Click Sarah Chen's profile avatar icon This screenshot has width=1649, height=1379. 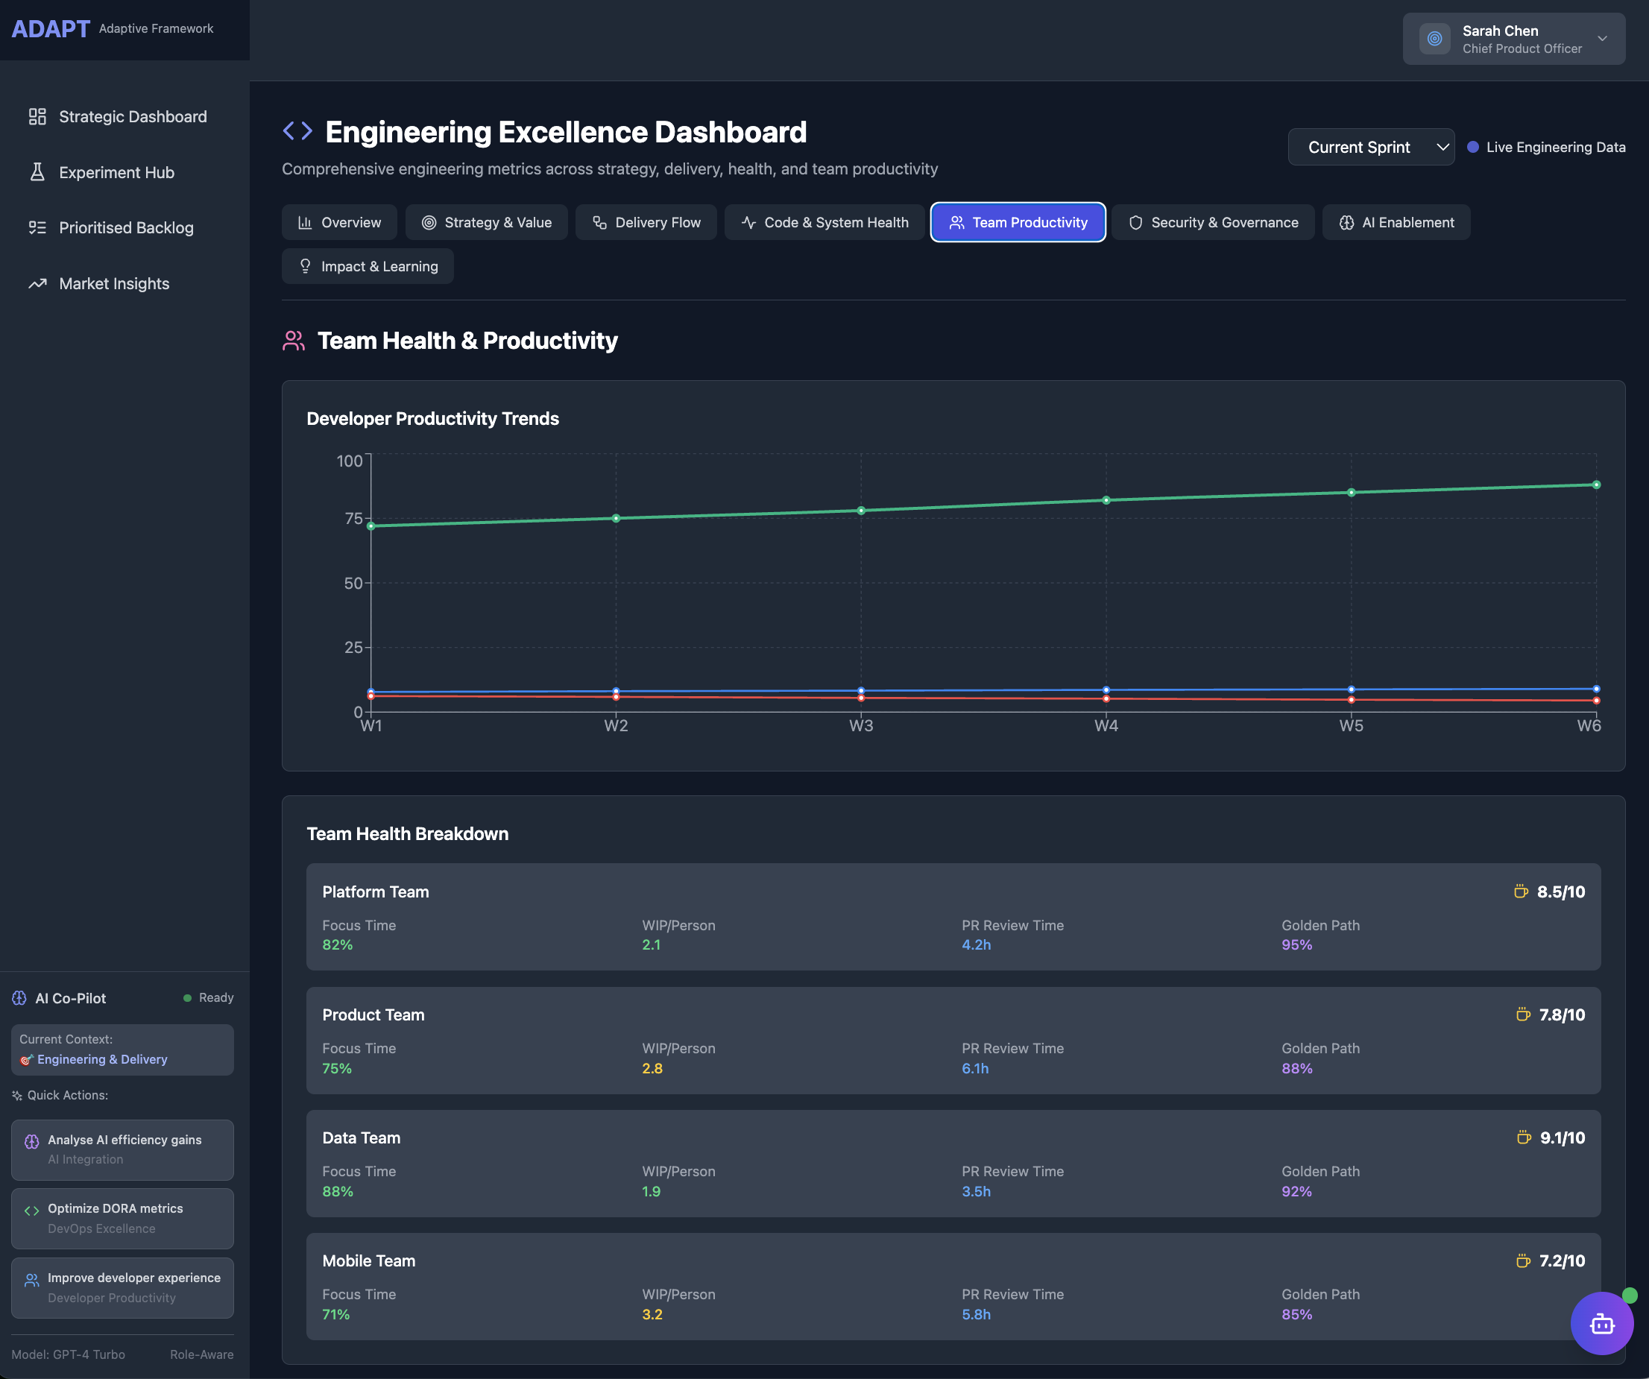click(1434, 39)
